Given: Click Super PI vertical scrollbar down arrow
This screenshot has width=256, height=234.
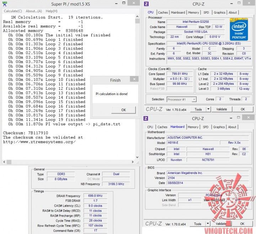Looking at the screenshot, I should 137,157.
